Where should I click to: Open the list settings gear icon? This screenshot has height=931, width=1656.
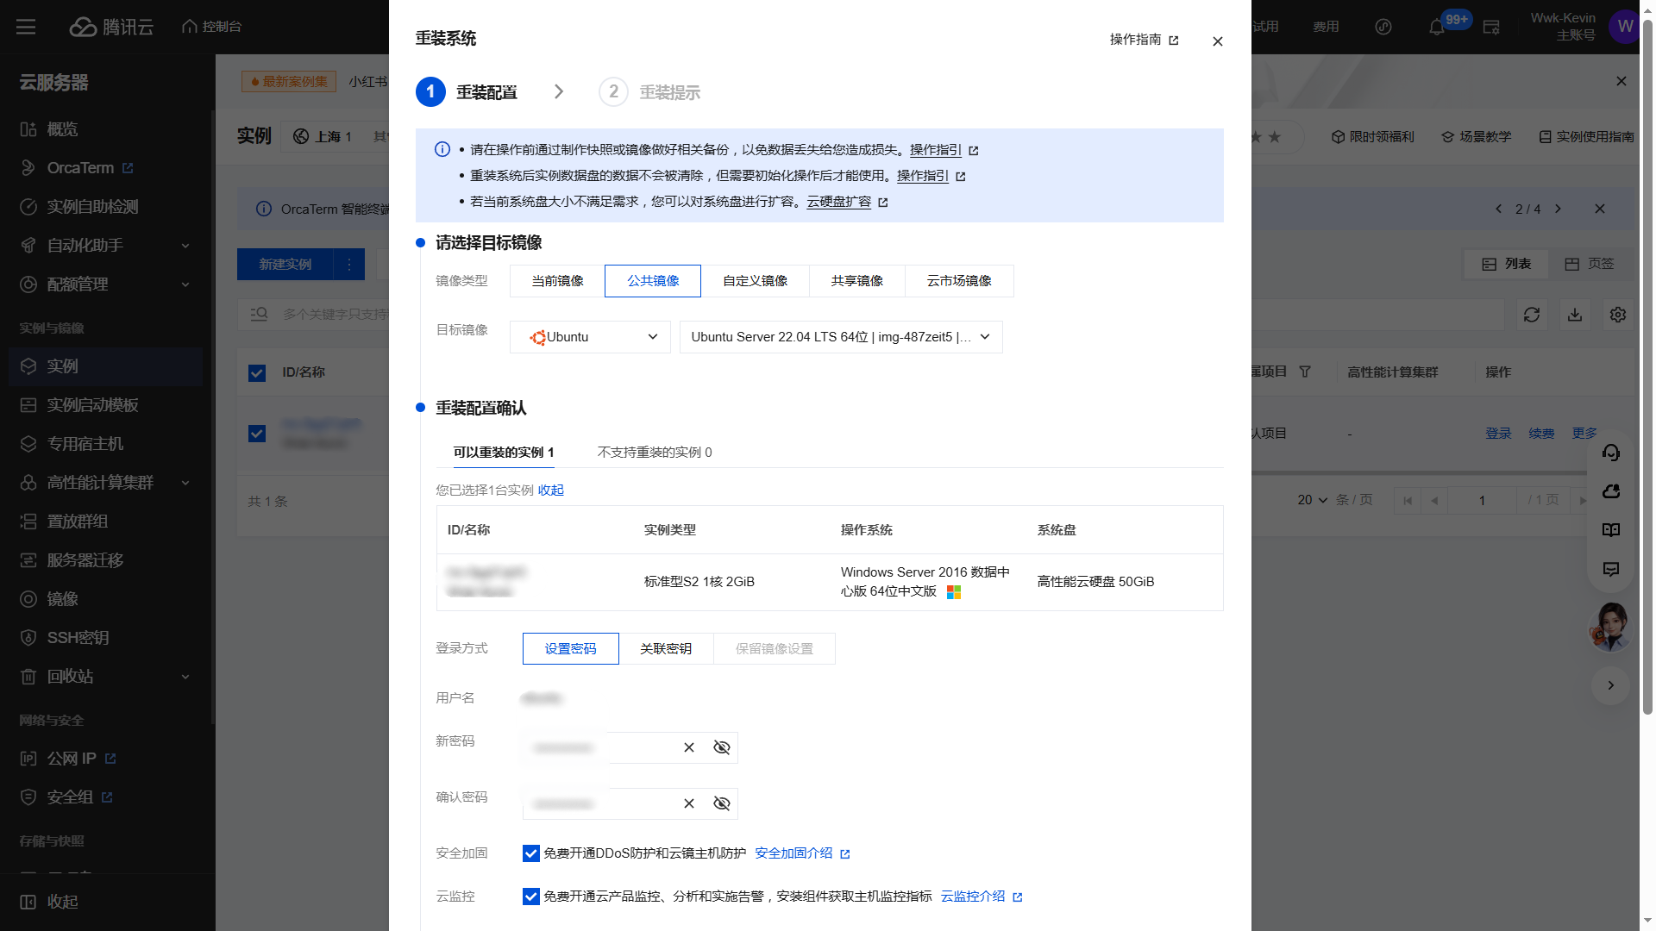[x=1618, y=315]
